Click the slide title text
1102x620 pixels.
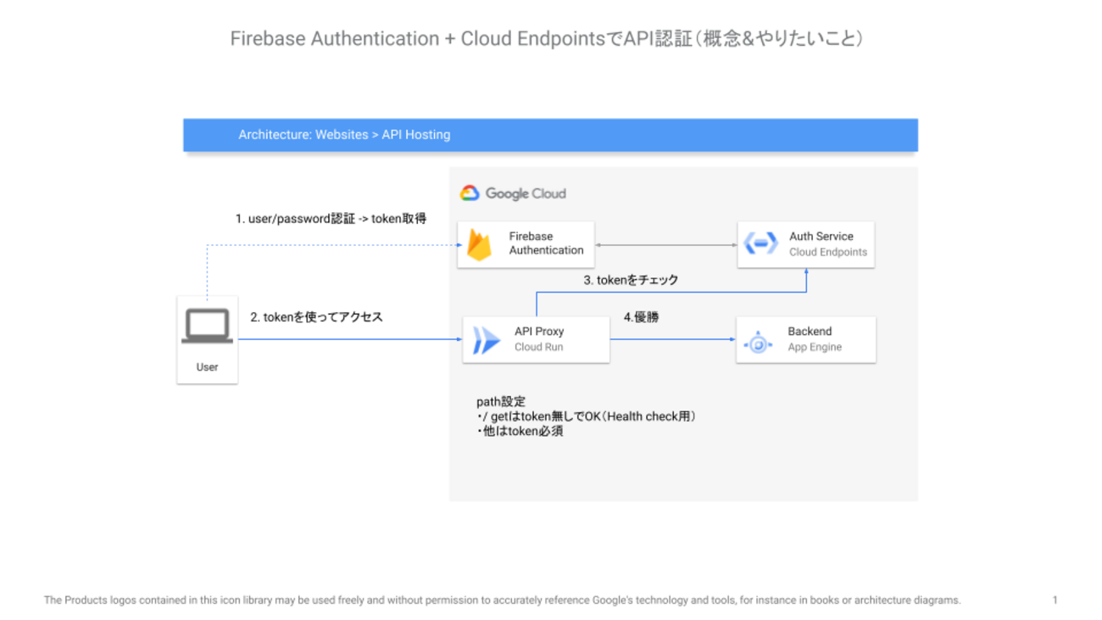[547, 39]
